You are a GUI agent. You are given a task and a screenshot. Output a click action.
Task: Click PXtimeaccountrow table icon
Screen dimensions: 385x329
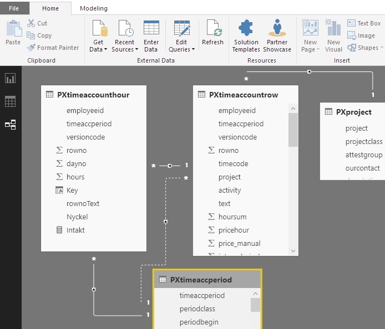(x=201, y=94)
